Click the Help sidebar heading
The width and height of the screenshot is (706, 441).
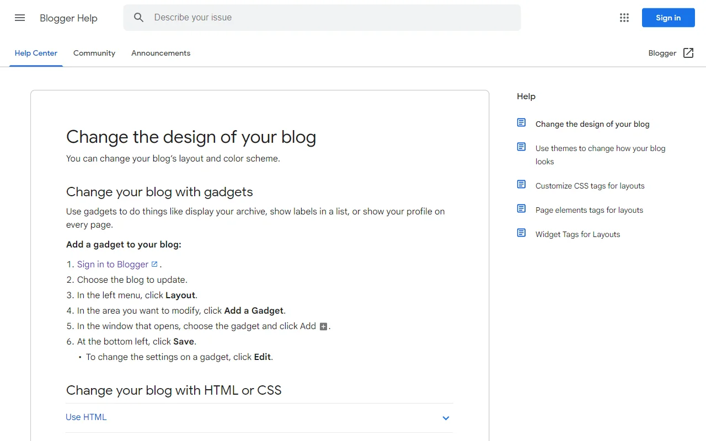[526, 96]
